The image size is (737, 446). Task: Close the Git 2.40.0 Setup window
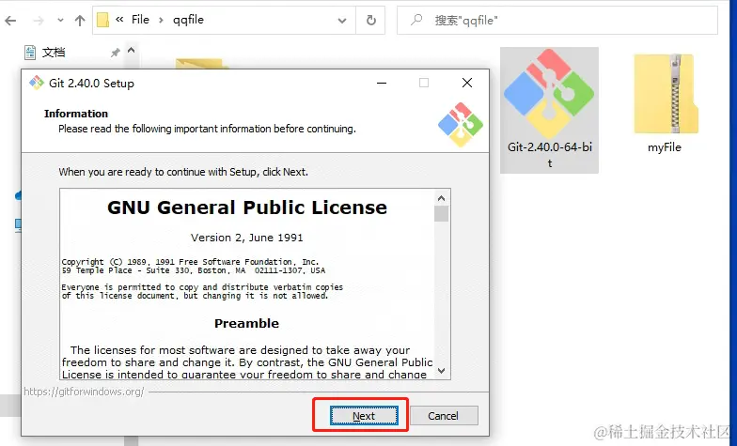(466, 83)
